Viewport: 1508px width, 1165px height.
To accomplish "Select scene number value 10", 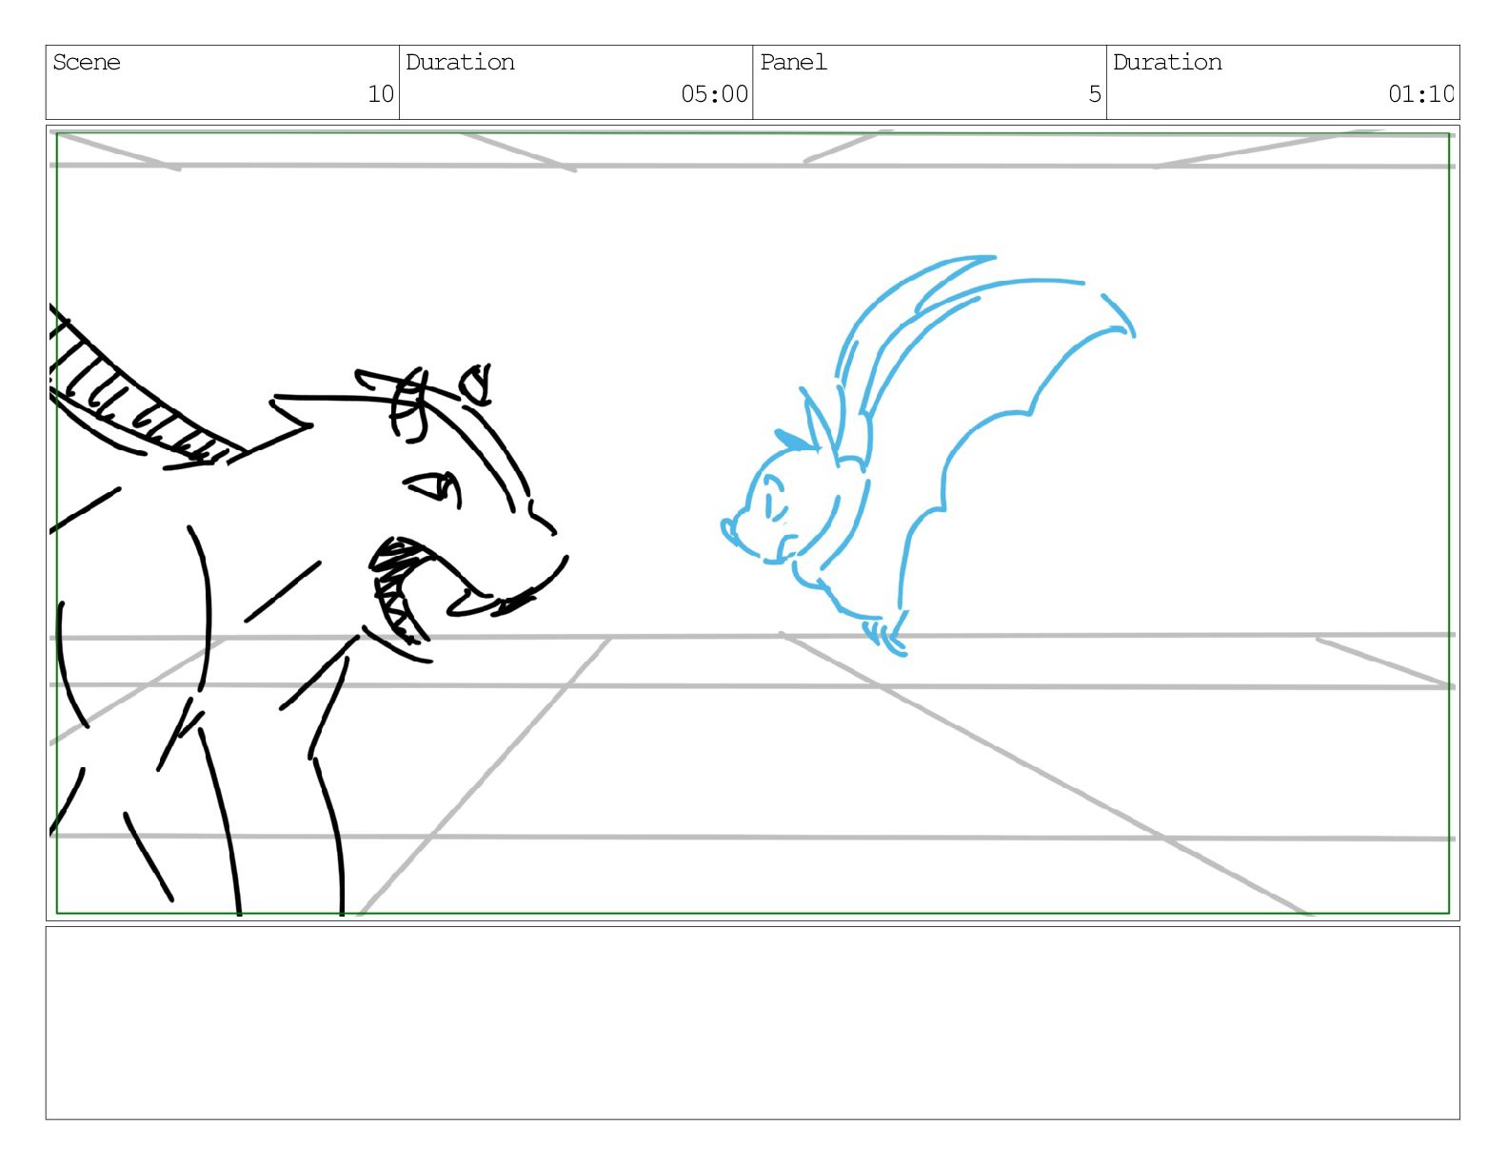I will click(381, 94).
